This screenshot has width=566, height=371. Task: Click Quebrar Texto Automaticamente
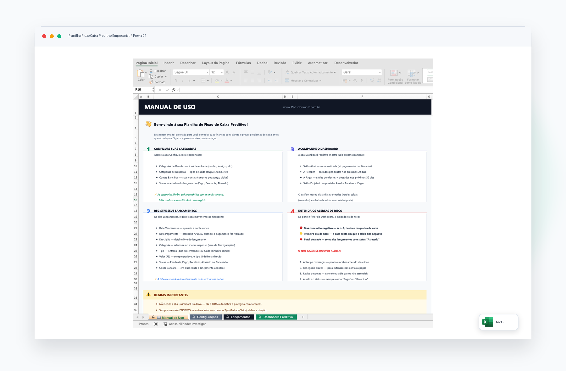[x=311, y=72]
